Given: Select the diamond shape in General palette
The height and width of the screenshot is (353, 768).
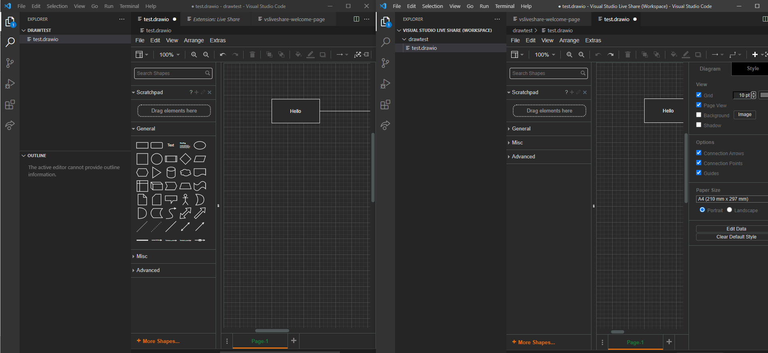Looking at the screenshot, I should tap(185, 159).
